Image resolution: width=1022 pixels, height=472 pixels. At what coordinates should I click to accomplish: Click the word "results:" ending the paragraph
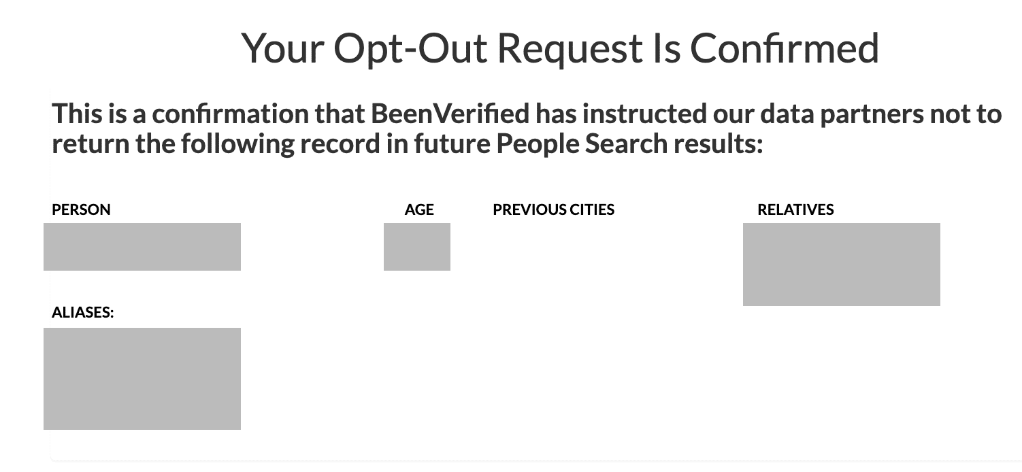pos(719,144)
